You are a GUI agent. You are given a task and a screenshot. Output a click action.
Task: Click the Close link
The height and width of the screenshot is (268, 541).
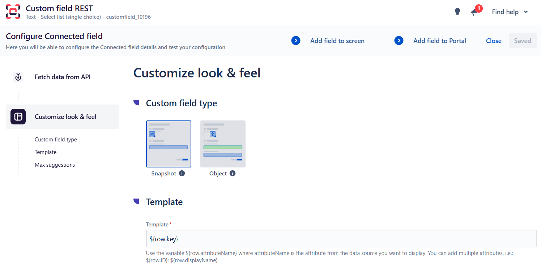pos(494,41)
